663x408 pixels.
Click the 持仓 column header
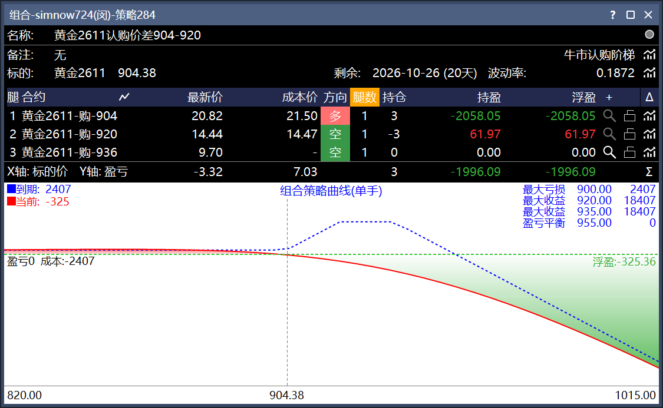(394, 98)
